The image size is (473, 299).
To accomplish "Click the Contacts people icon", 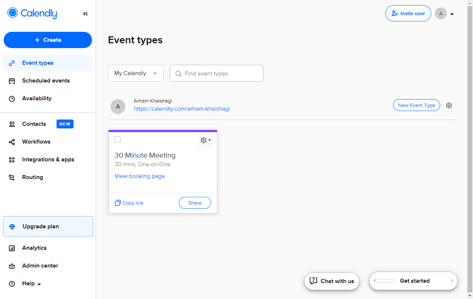I will click(x=12, y=124).
